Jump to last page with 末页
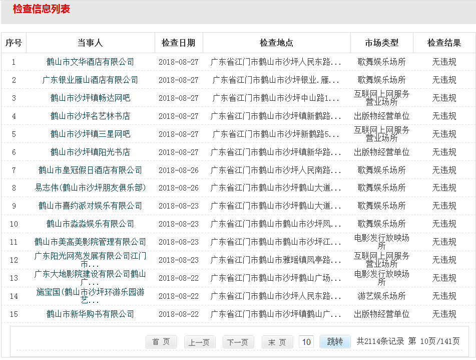 click(x=277, y=342)
